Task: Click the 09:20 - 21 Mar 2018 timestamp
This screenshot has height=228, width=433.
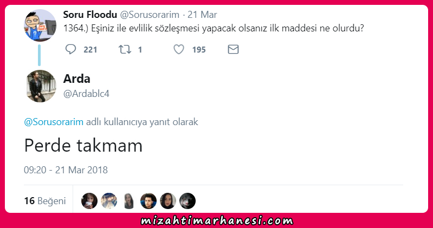Action: pyautogui.click(x=66, y=170)
